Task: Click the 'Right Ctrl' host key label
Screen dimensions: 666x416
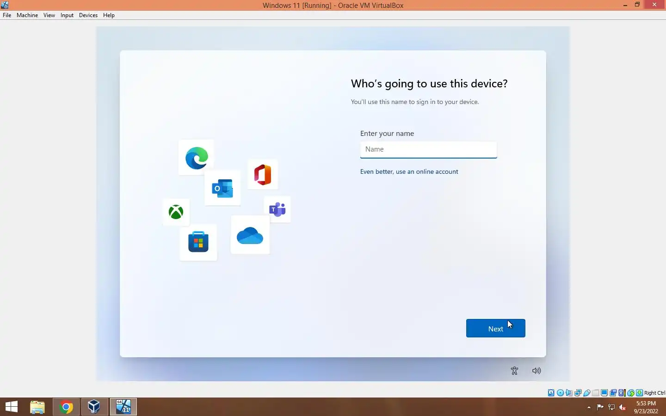Action: [x=654, y=393]
